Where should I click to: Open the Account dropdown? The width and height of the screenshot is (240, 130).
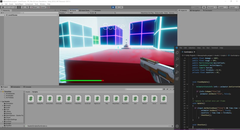pyautogui.click(x=212, y=7)
